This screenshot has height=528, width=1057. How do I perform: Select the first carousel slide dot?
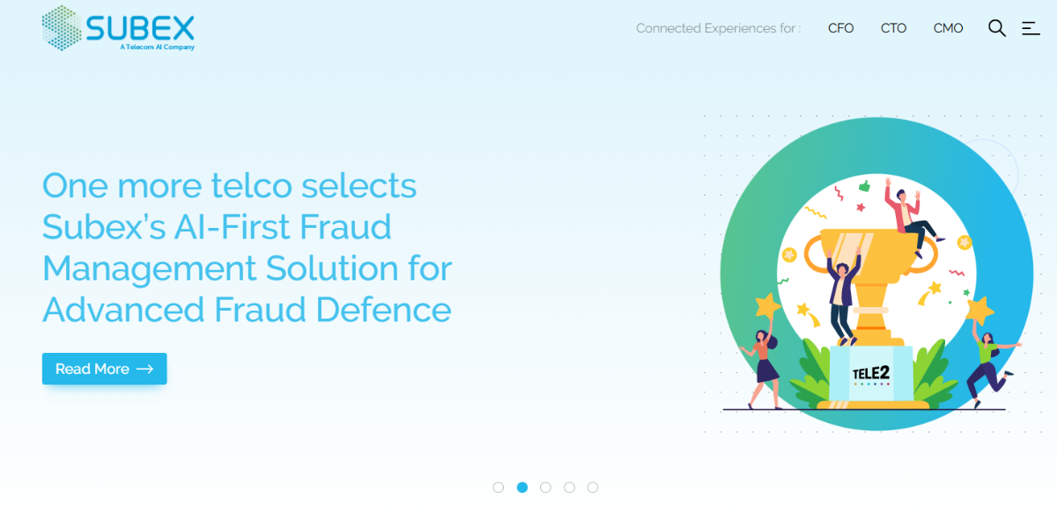(499, 488)
